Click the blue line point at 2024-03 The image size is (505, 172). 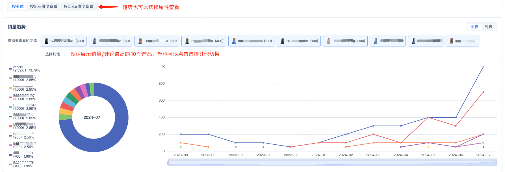pyautogui.click(x=373, y=126)
